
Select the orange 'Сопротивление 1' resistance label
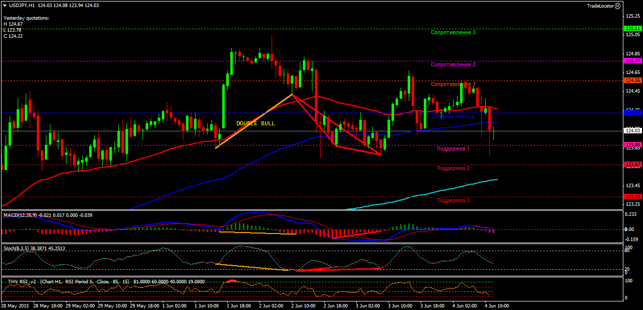454,84
